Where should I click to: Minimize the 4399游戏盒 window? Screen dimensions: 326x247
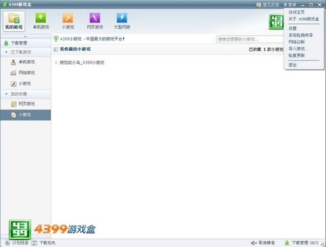303,5
